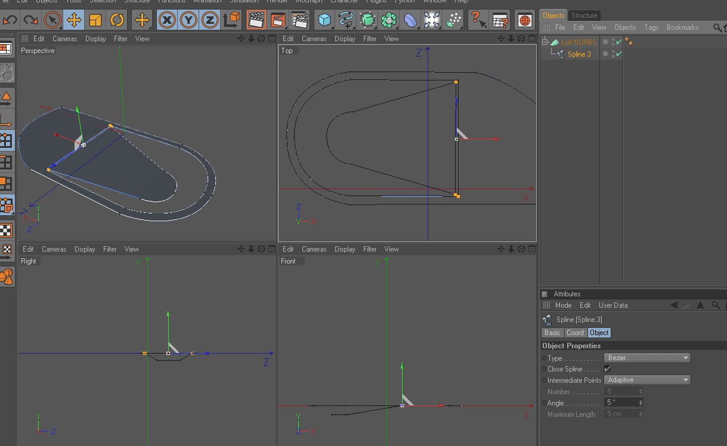Select the Move tool
Image resolution: width=727 pixels, height=446 pixels.
click(74, 20)
